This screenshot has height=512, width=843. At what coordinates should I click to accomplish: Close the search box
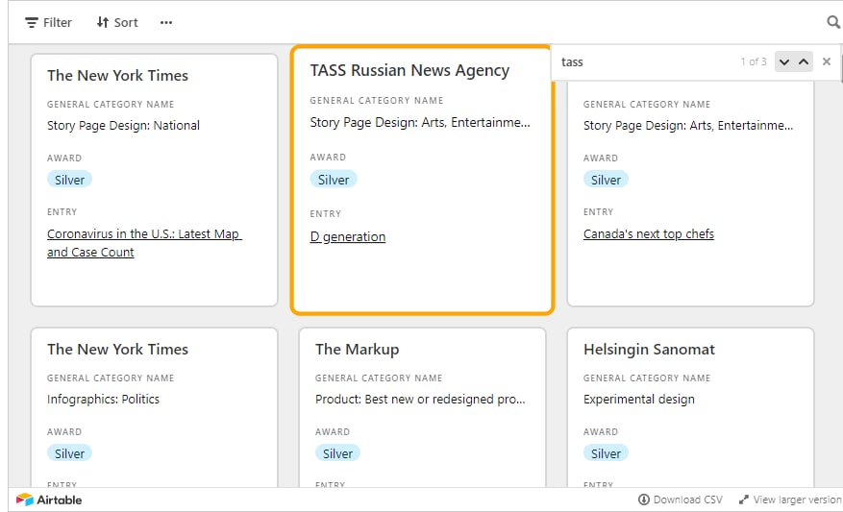click(x=827, y=61)
